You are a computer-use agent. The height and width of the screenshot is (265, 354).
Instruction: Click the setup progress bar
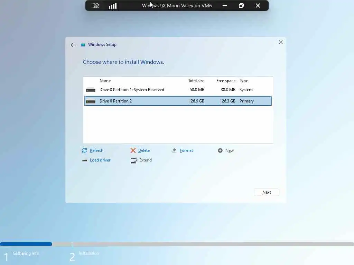click(177, 244)
